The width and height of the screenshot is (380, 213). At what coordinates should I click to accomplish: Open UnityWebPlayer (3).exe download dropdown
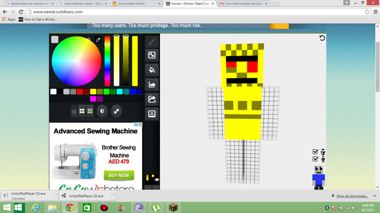(56, 195)
